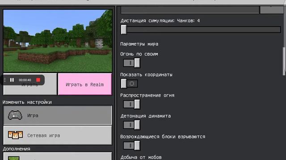
Task: Click the faces icon beside 'Сетевая игра'
Action: click(15, 135)
